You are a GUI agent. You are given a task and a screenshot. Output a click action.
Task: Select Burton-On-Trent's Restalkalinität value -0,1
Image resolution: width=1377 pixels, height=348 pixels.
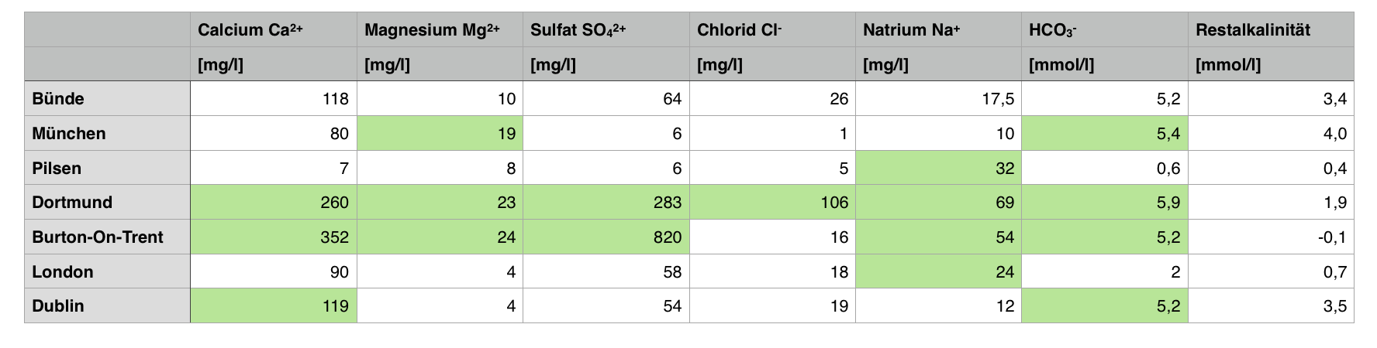click(1272, 237)
